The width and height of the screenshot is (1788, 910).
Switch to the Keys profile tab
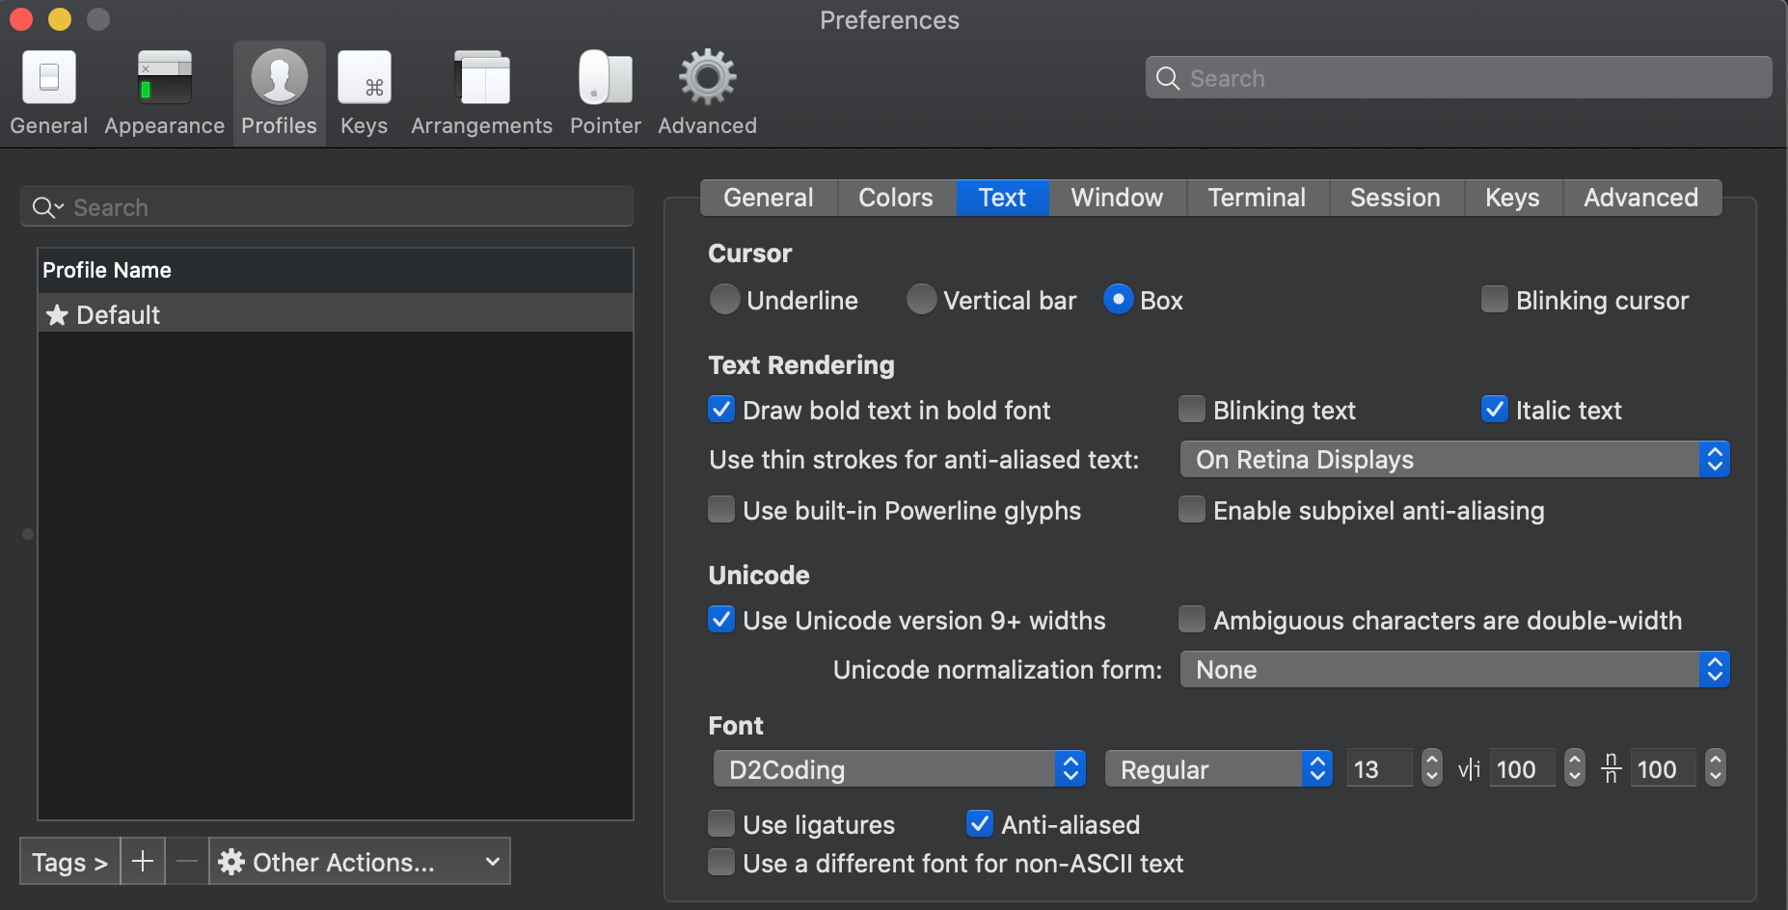click(1512, 198)
